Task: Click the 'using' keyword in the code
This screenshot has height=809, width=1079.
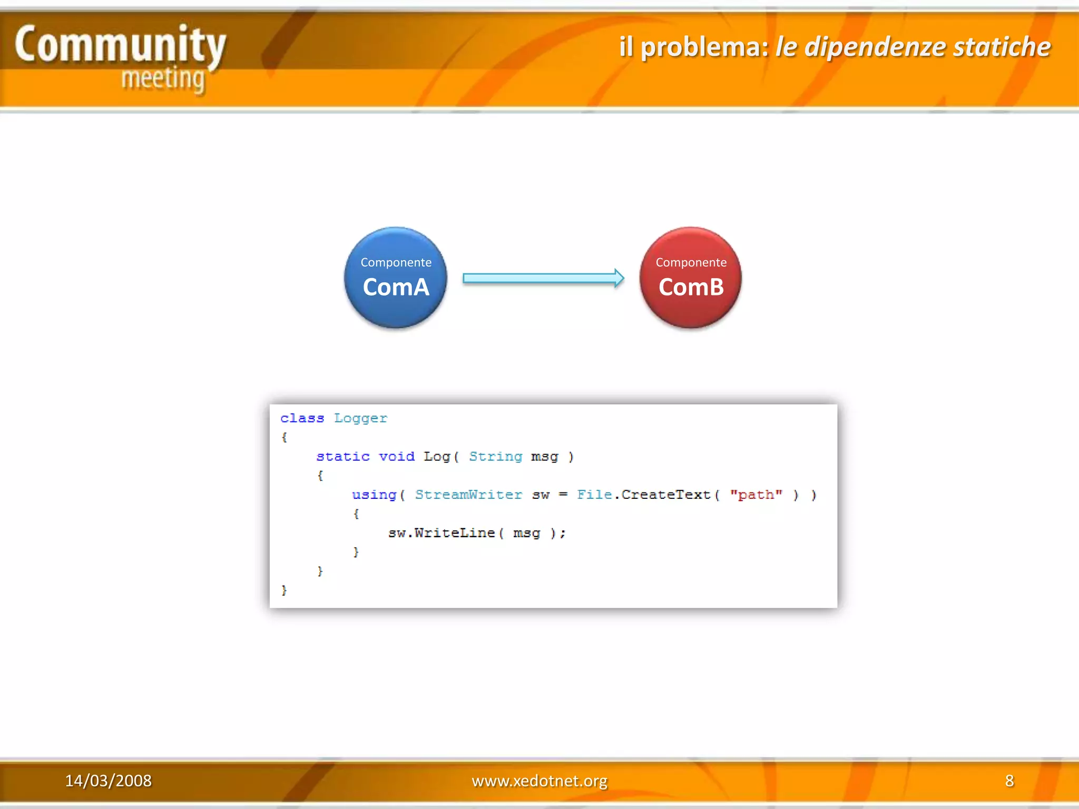Action: point(374,495)
